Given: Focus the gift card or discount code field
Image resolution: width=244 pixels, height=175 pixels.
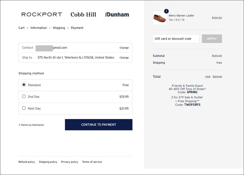Looking at the screenshot, I should [176, 39].
